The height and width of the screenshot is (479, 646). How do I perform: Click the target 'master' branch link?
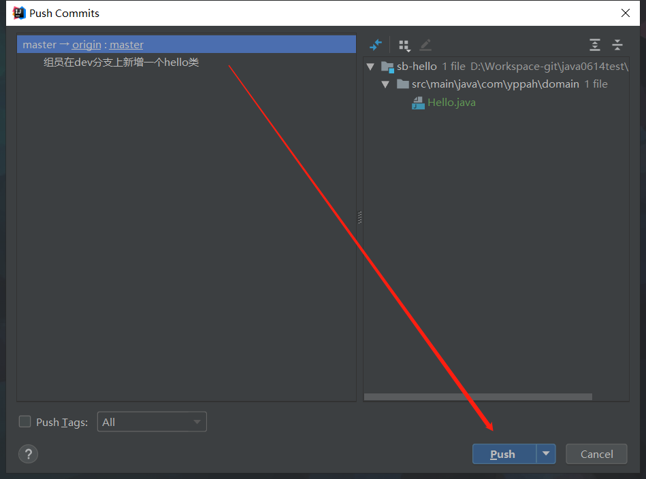127,45
